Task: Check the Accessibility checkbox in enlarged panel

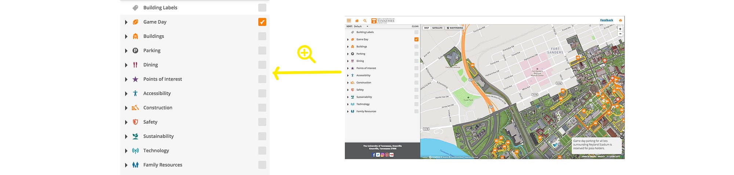Action: point(262,93)
